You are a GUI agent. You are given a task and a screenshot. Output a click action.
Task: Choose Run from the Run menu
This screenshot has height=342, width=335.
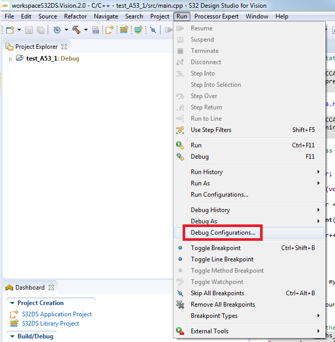click(249, 145)
